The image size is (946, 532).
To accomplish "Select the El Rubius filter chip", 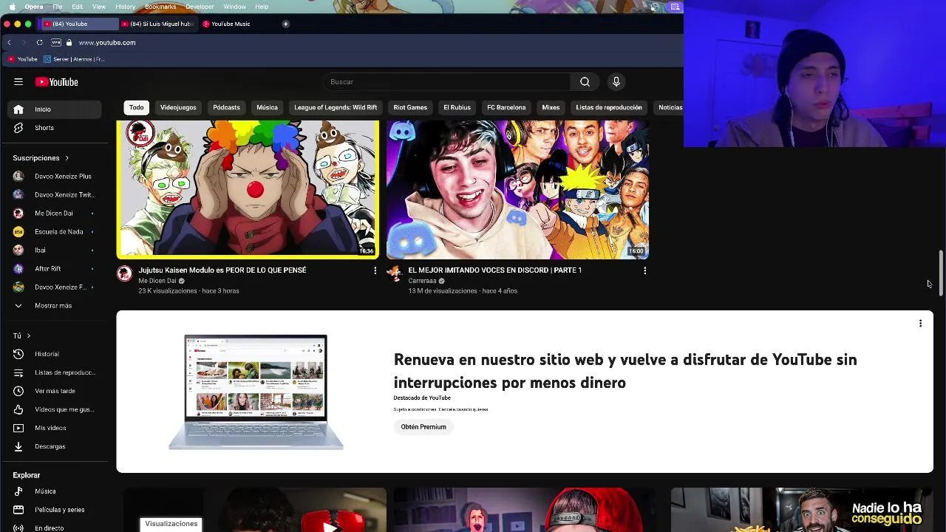I will (x=457, y=108).
